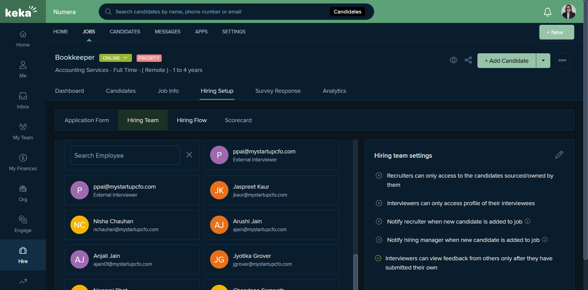Open the three-dots more options menu
Viewport: 588px width, 290px height.
coord(562,60)
